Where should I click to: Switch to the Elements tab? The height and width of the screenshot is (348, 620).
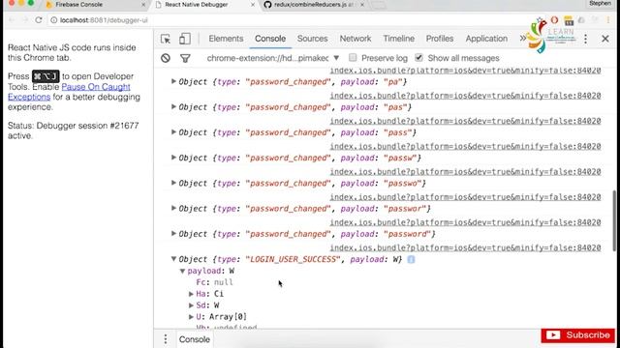(x=226, y=39)
